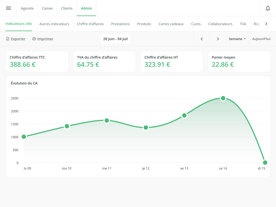Screen dimensions: 276x207
Task: Go to previous week arrow
Action: coord(202,39)
